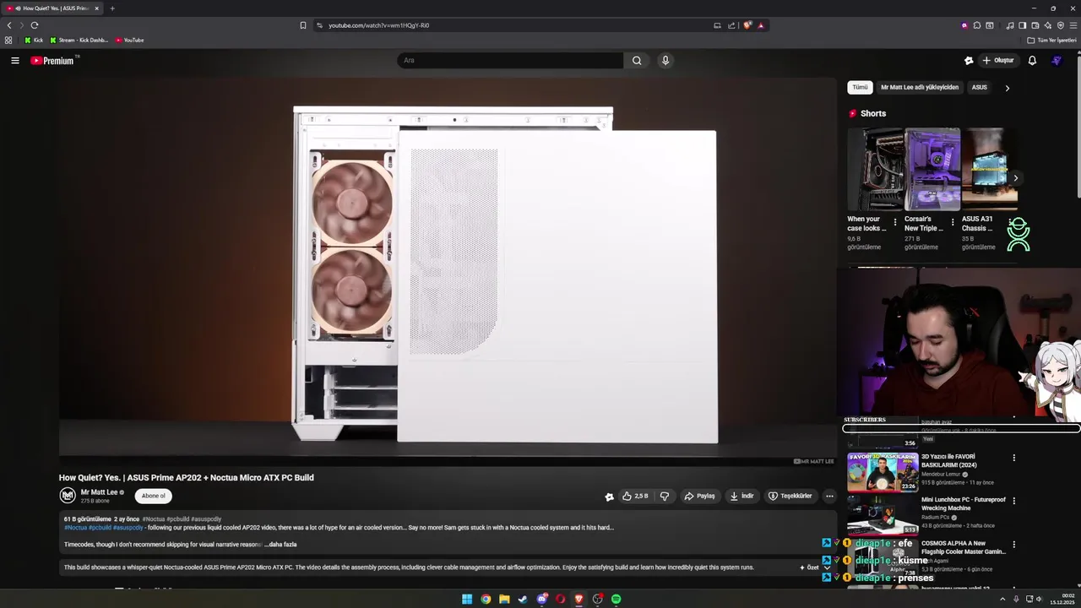The height and width of the screenshot is (608, 1081).
Task: Open a new browser tab
Action: (112, 8)
